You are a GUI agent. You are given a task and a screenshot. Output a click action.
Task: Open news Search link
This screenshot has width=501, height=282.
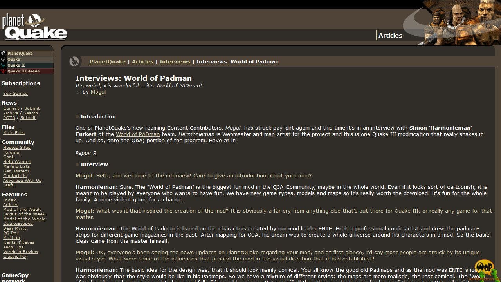point(31,113)
